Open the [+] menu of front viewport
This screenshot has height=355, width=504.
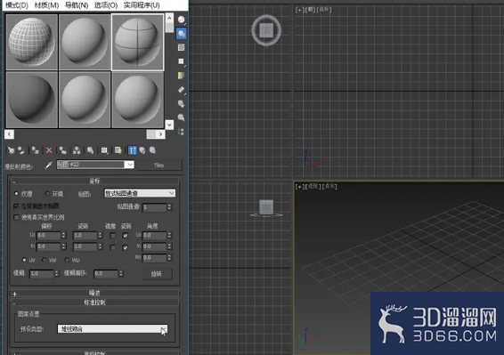pyautogui.click(x=299, y=10)
